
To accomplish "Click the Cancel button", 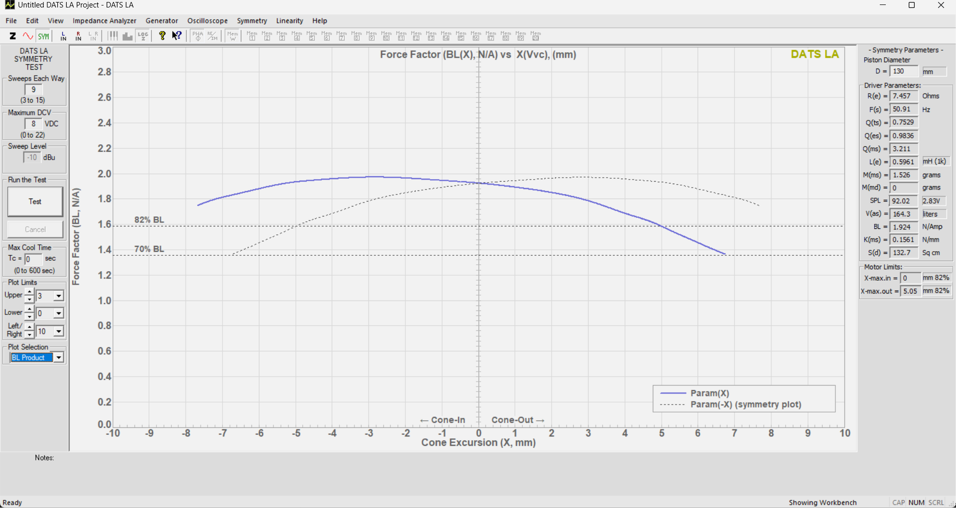I will click(35, 229).
